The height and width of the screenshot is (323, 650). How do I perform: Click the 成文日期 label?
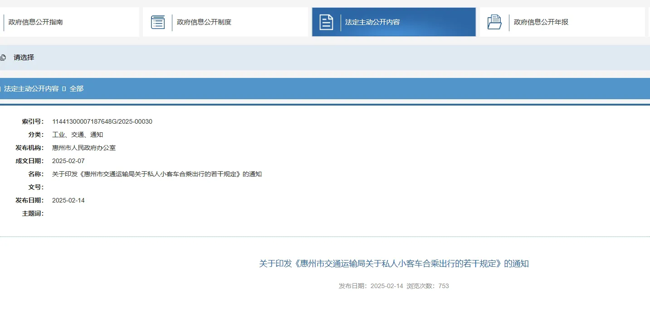(x=29, y=161)
